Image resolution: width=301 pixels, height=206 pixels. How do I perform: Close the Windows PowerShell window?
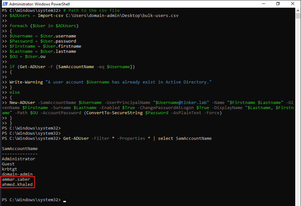pos(293,4)
